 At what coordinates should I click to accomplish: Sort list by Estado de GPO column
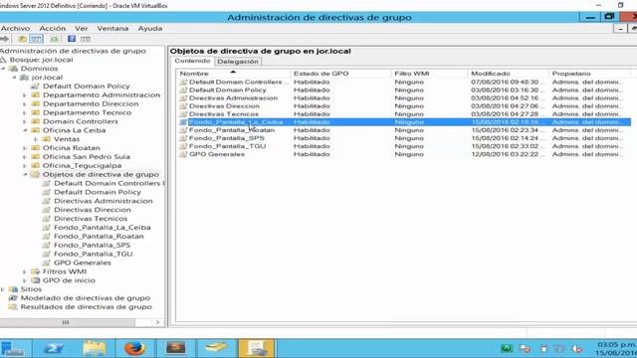click(x=340, y=74)
